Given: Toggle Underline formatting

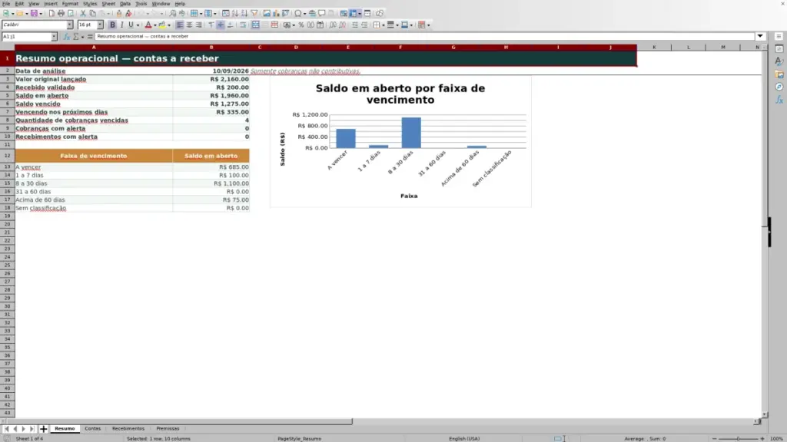Looking at the screenshot, I should [131, 25].
